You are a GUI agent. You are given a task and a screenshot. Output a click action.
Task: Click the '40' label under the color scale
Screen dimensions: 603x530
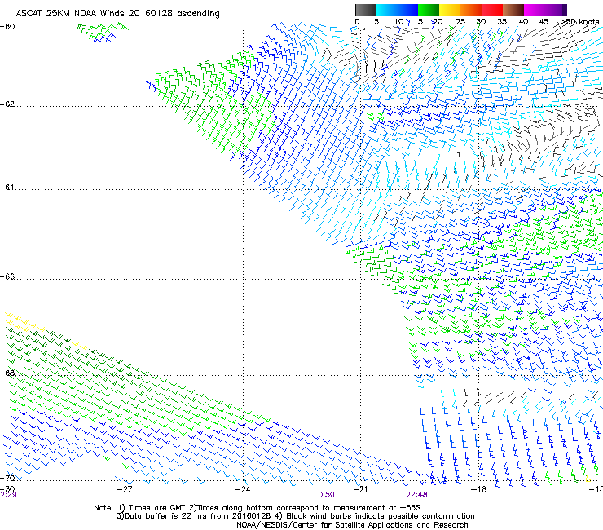tap(523, 22)
